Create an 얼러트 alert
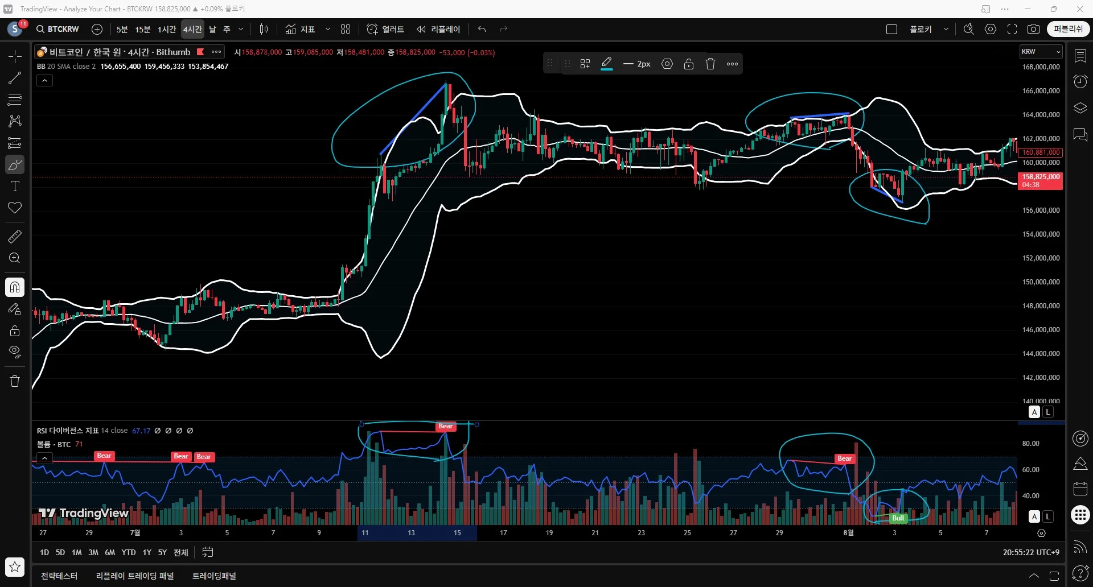 [x=385, y=29]
